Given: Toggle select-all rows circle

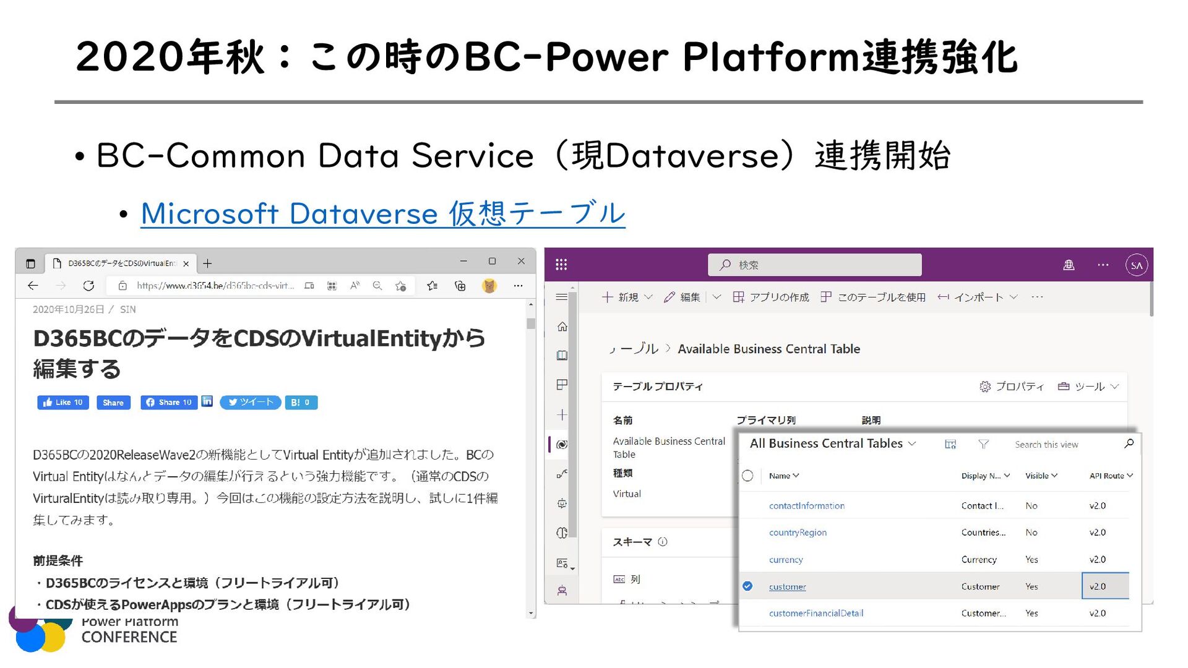Looking at the screenshot, I should [x=747, y=476].
